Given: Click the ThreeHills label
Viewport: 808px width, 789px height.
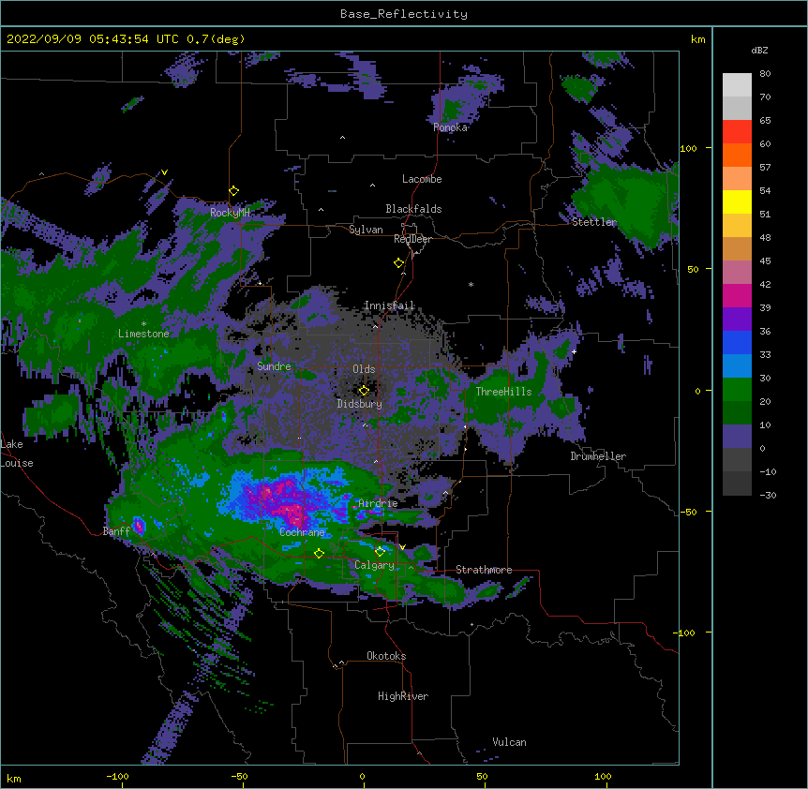Looking at the screenshot, I should 503,392.
